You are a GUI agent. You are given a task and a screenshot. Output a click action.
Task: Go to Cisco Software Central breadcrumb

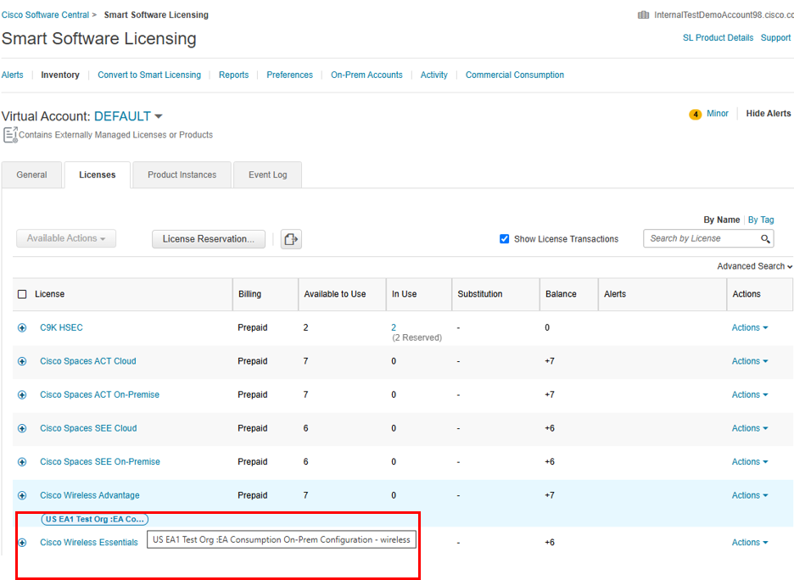click(45, 14)
